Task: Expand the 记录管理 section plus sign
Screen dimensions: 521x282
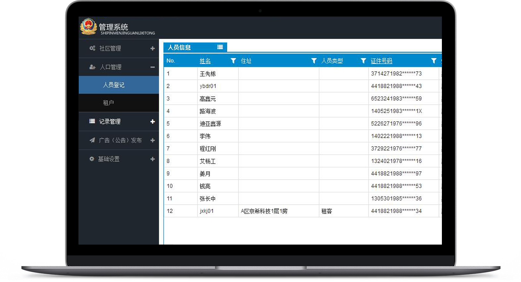Action: 153,122
